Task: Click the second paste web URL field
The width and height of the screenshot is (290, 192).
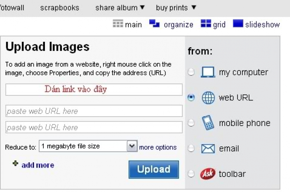Action: tap(94, 127)
